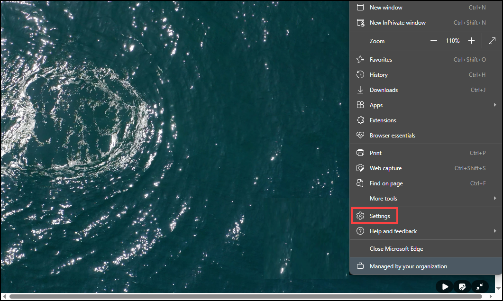Image resolution: width=503 pixels, height=301 pixels.
Task: Expand the Apps submenu
Action: point(495,105)
